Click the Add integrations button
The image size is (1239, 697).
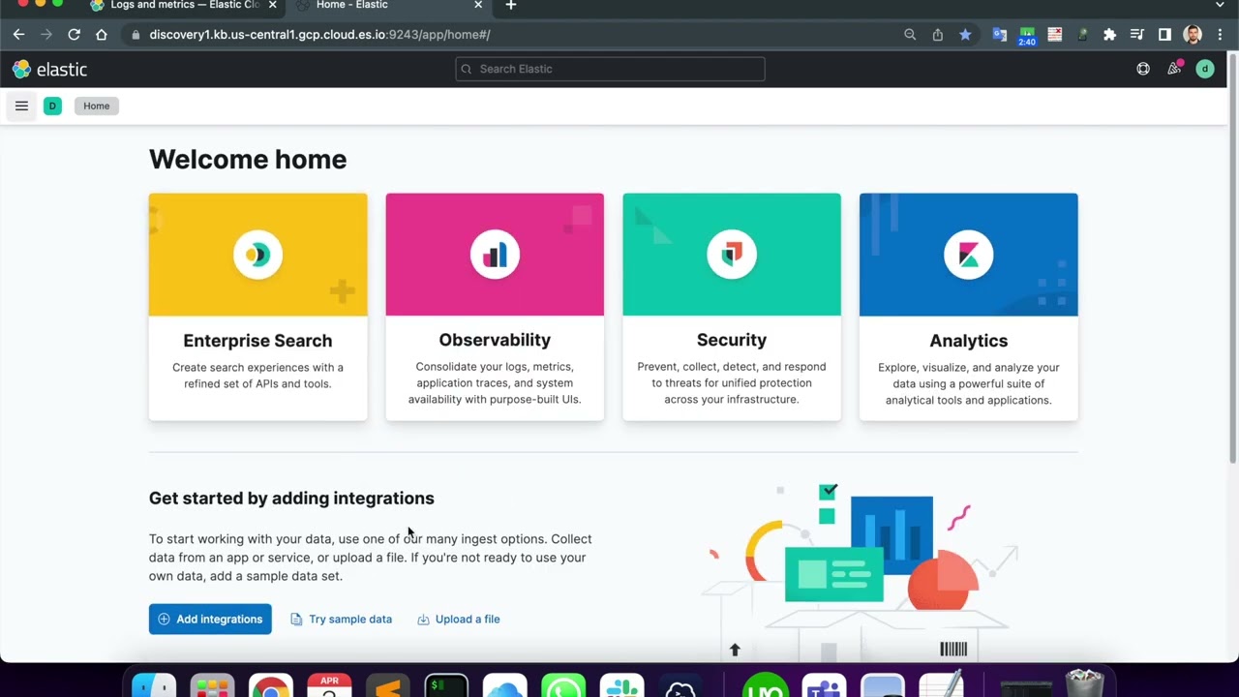click(210, 619)
